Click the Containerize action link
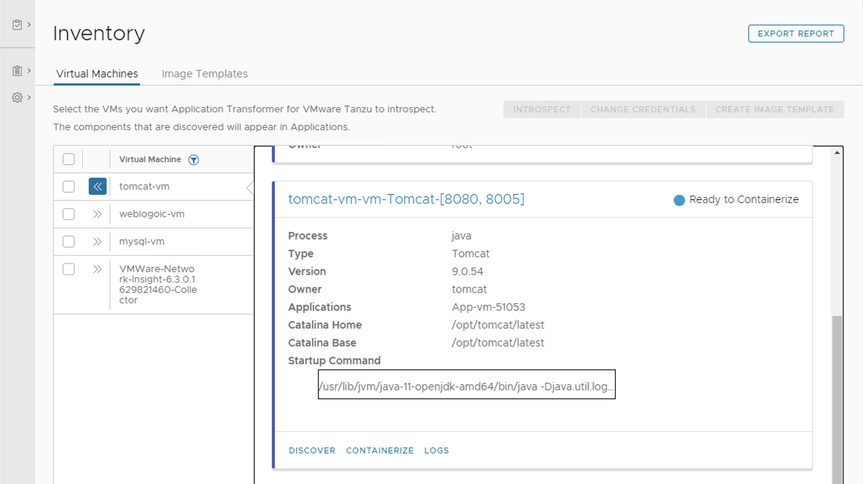This screenshot has height=484, width=863. coord(380,451)
